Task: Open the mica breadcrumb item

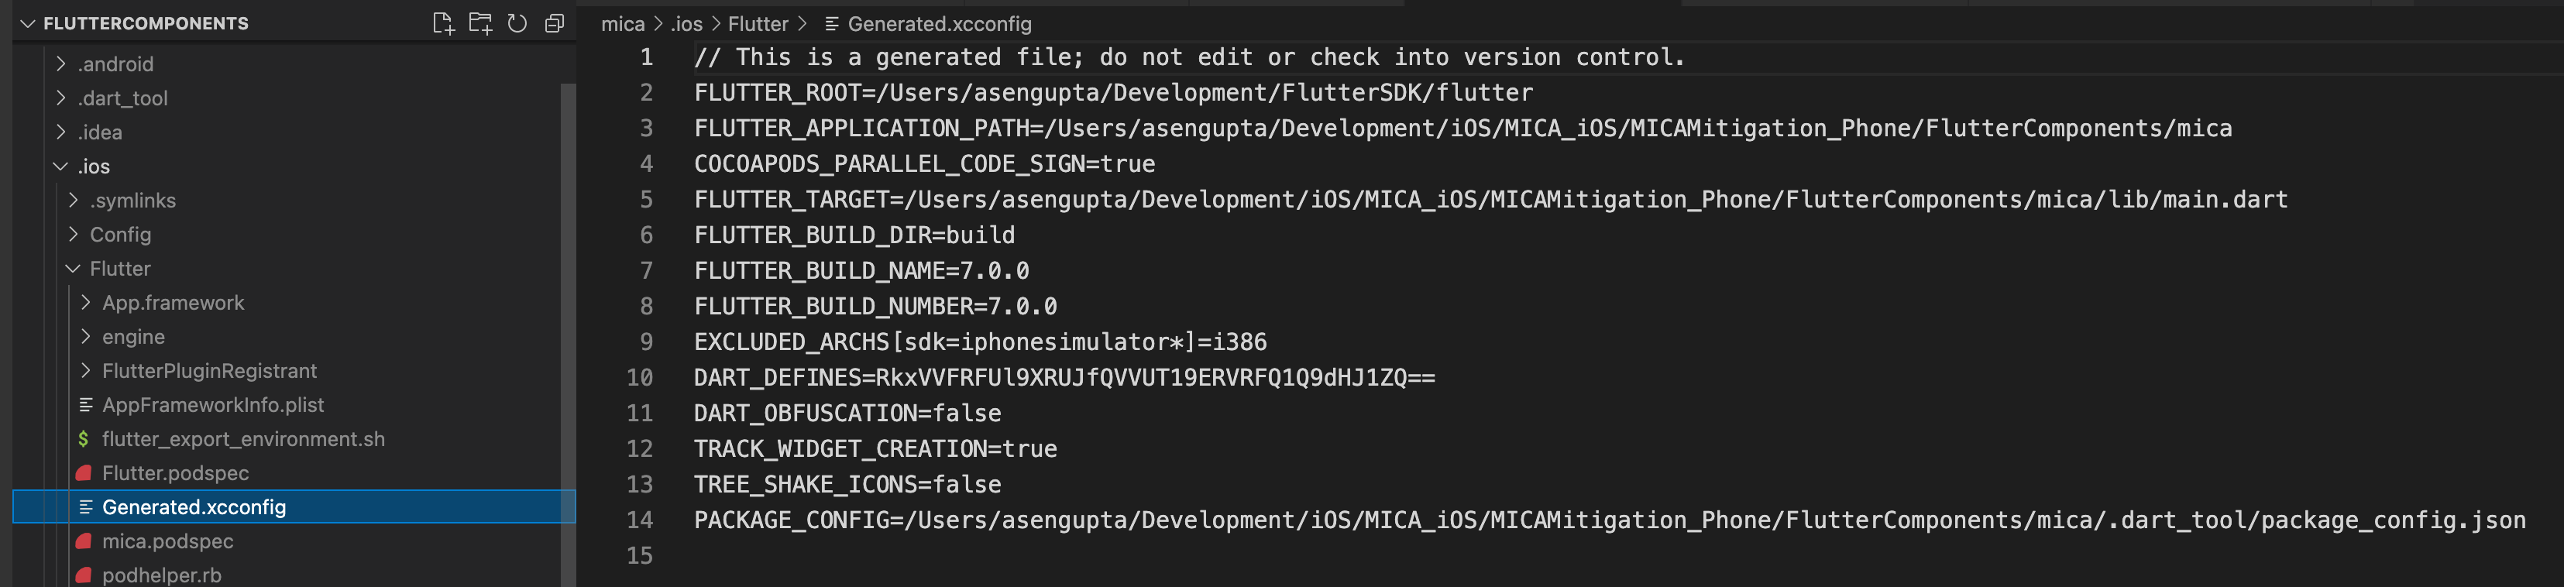Action: click(x=622, y=23)
